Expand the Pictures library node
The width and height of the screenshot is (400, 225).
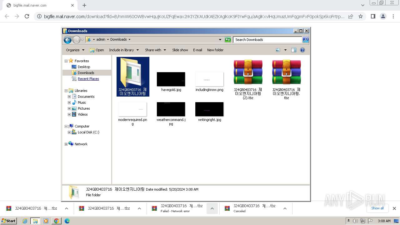coord(69,108)
